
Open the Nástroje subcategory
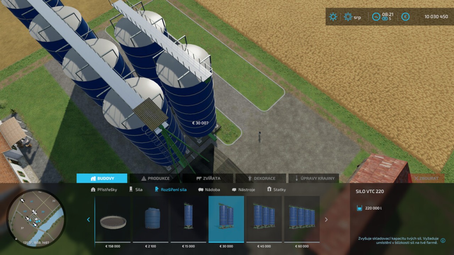(x=243, y=189)
